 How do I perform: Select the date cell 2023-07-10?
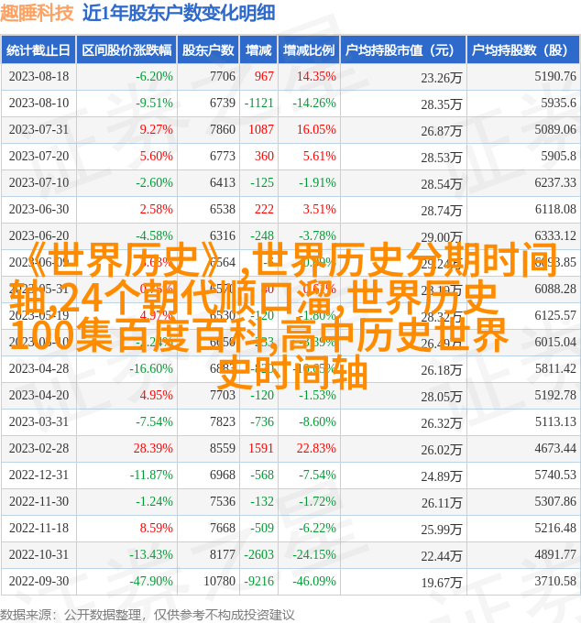click(38, 182)
